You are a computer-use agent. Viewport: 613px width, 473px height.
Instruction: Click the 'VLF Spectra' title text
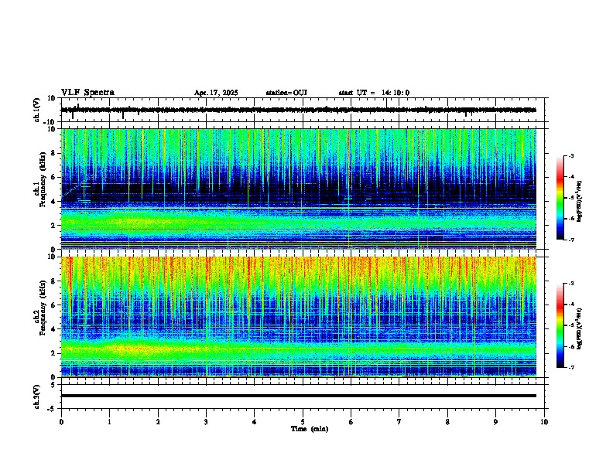87,93
